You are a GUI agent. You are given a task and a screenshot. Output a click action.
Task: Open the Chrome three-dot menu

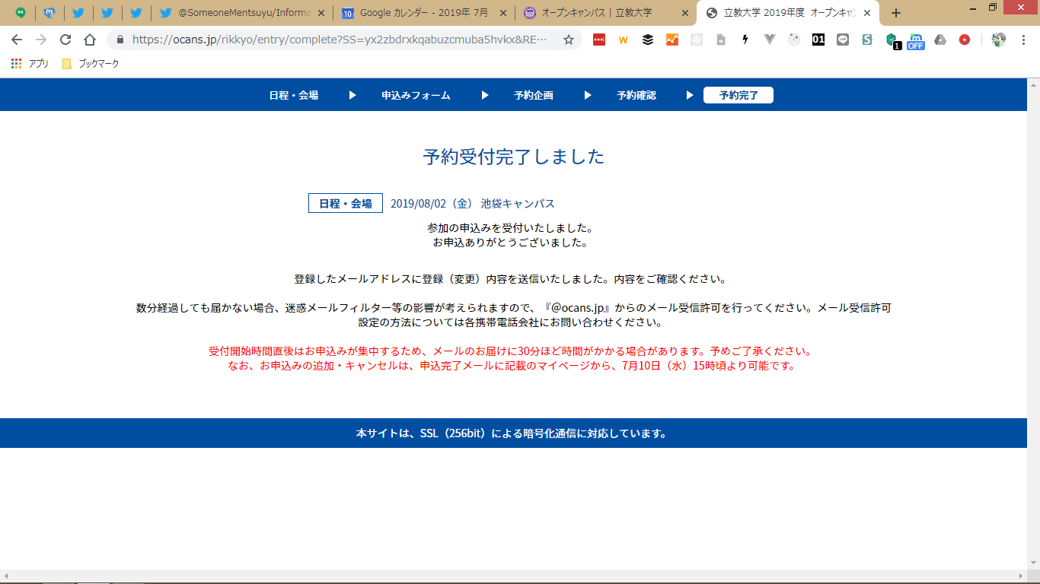point(1023,40)
